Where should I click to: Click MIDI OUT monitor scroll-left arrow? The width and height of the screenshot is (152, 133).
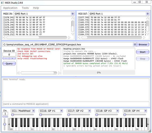tap(79, 38)
